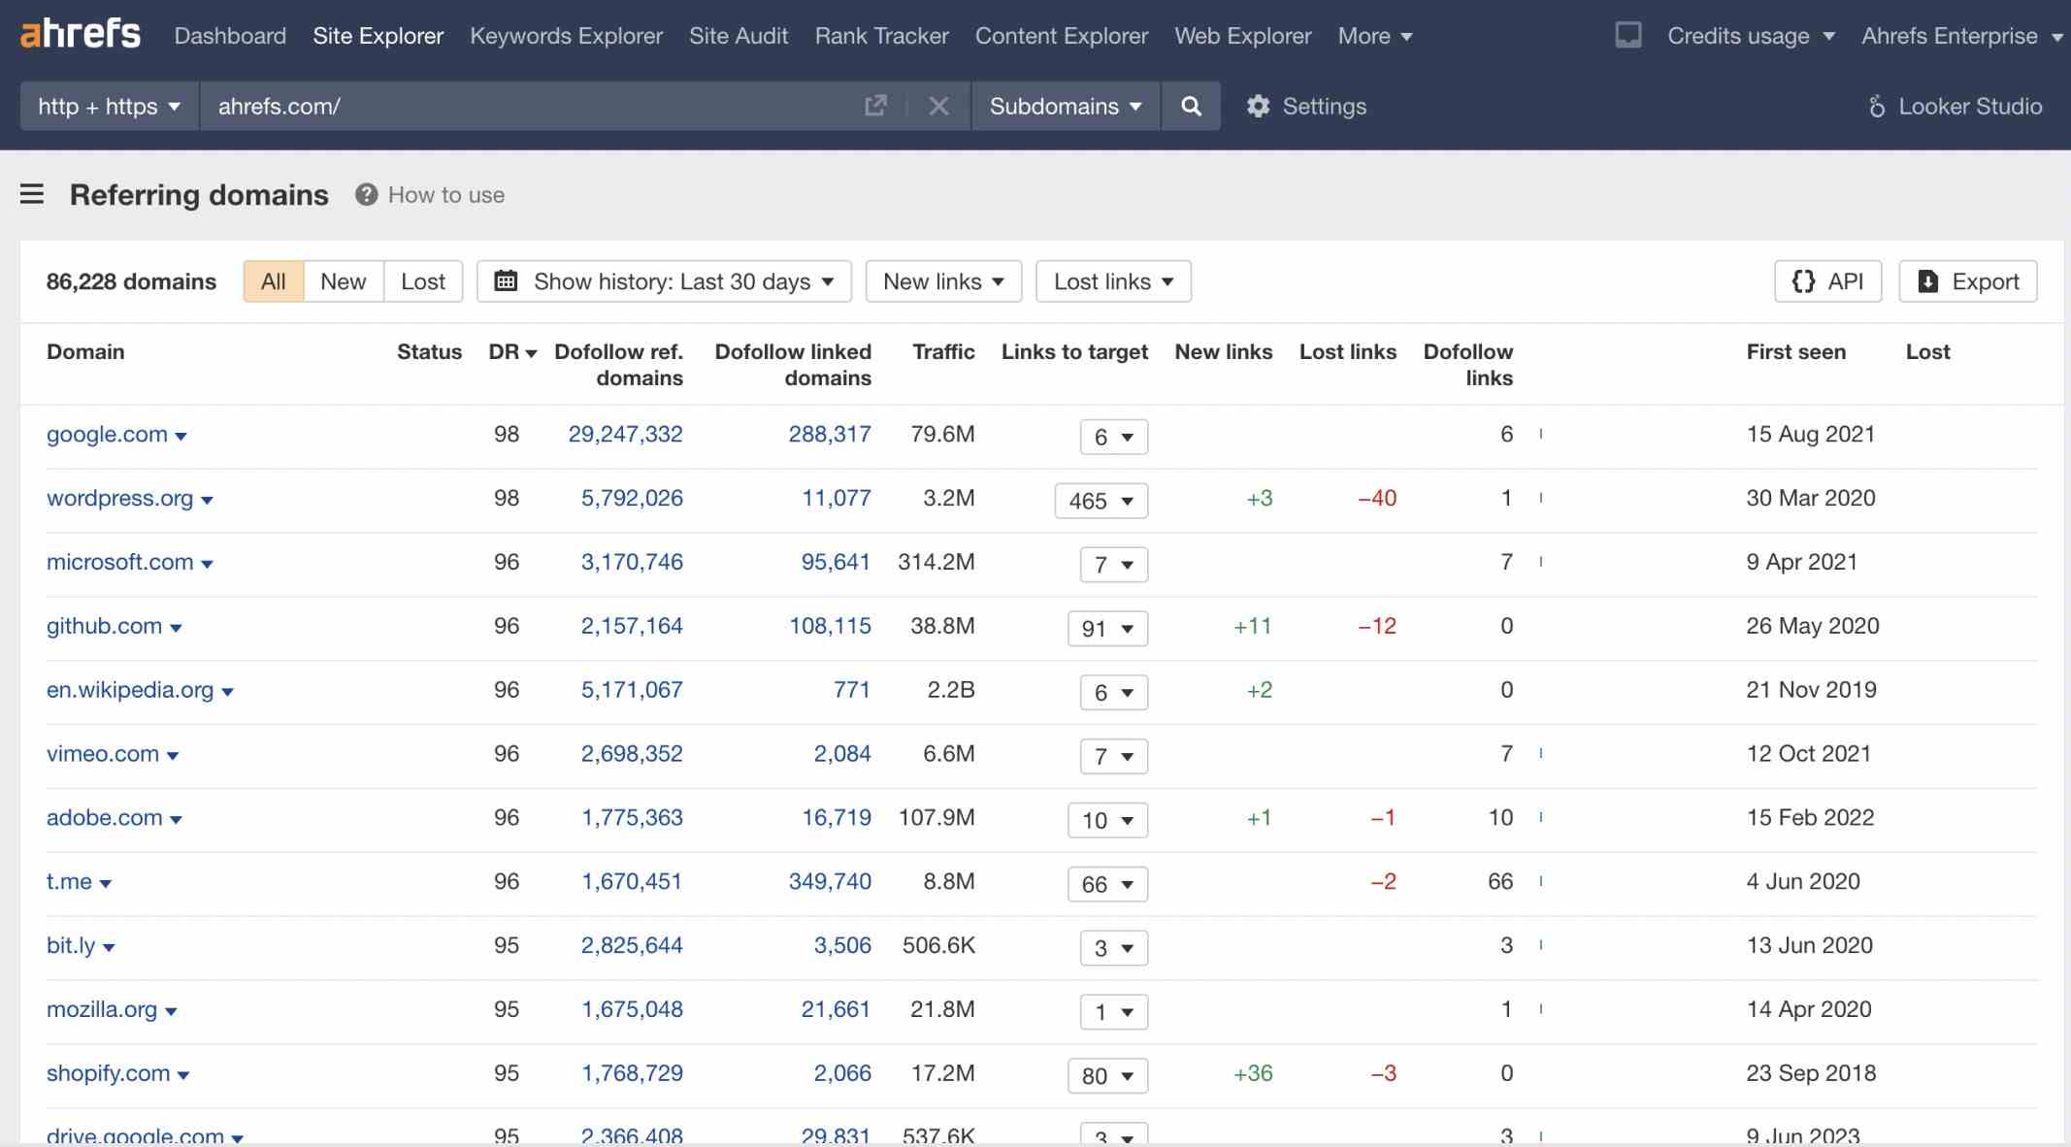The height and width of the screenshot is (1147, 2071).
Task: Click 108,115 linked domains for github.com
Action: [x=830, y=626]
